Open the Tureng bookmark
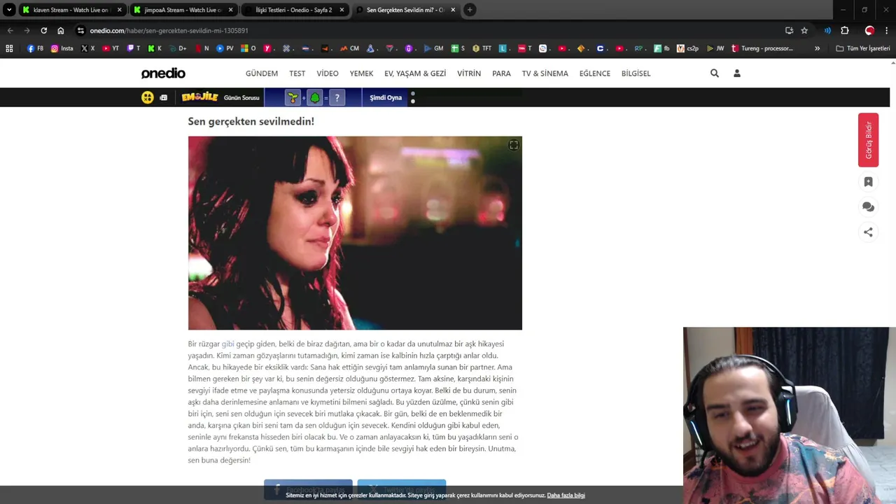The image size is (896, 504). pos(762,48)
